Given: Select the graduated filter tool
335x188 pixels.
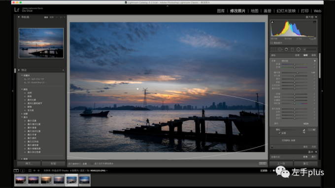Looking at the screenshot, I should pyautogui.click(x=292, y=50).
